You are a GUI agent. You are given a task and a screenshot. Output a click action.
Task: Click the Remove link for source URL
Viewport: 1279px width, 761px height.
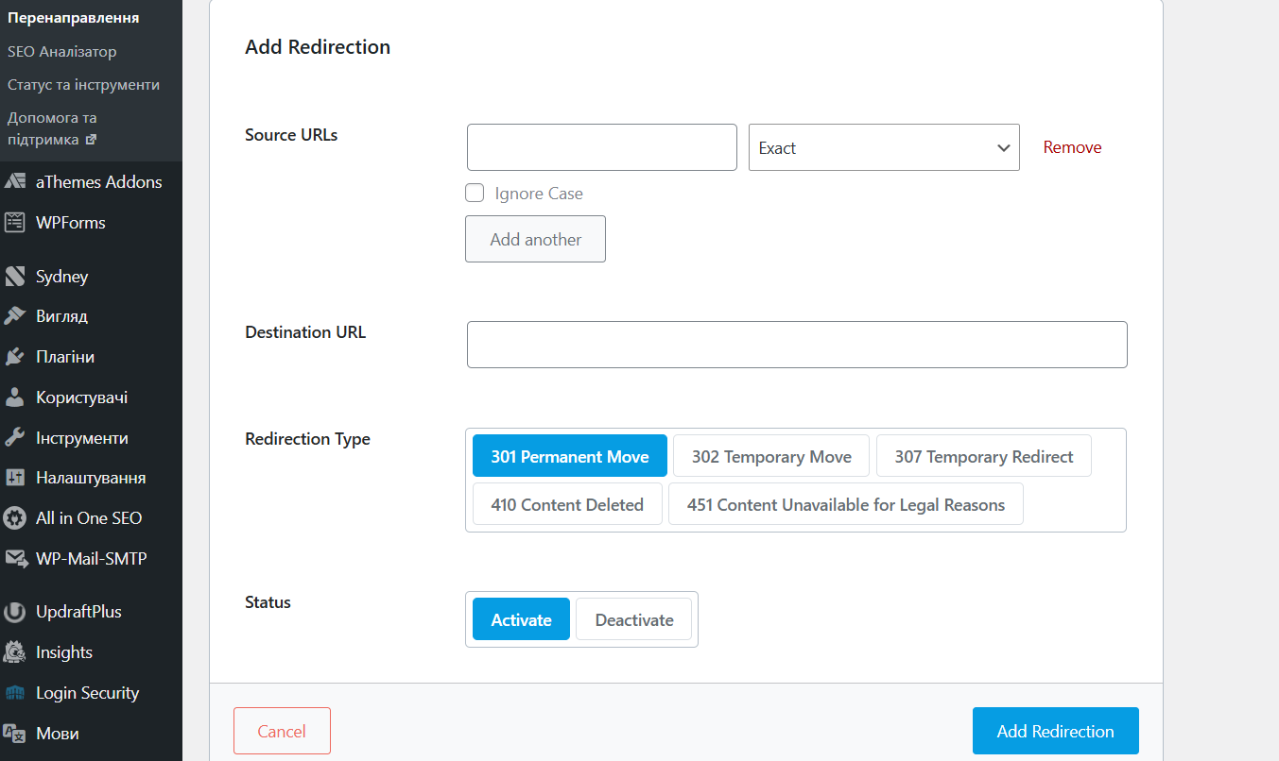(x=1072, y=147)
